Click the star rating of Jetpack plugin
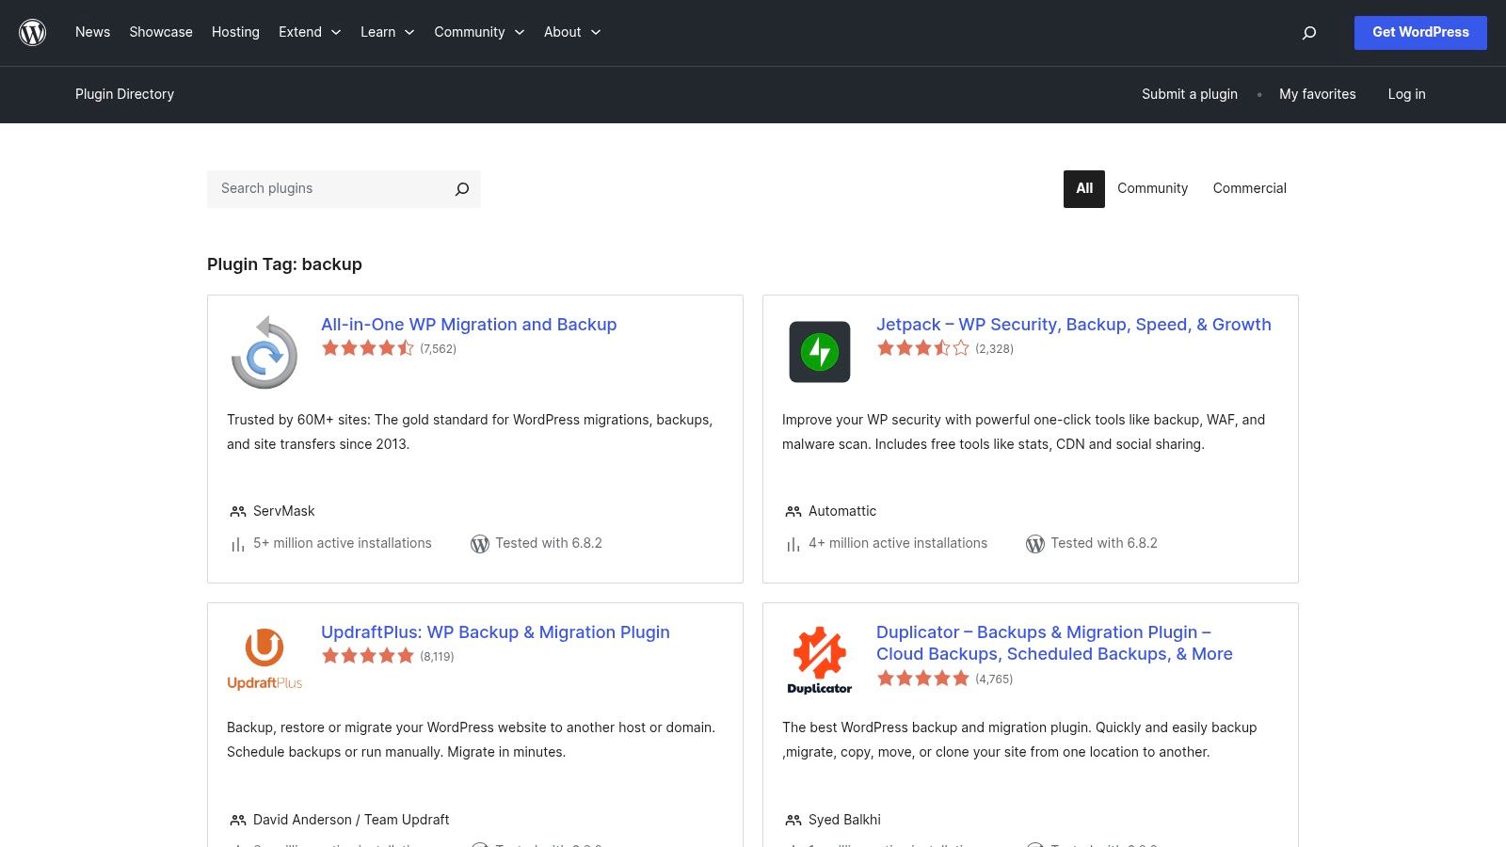This screenshot has height=847, width=1506. 923,348
